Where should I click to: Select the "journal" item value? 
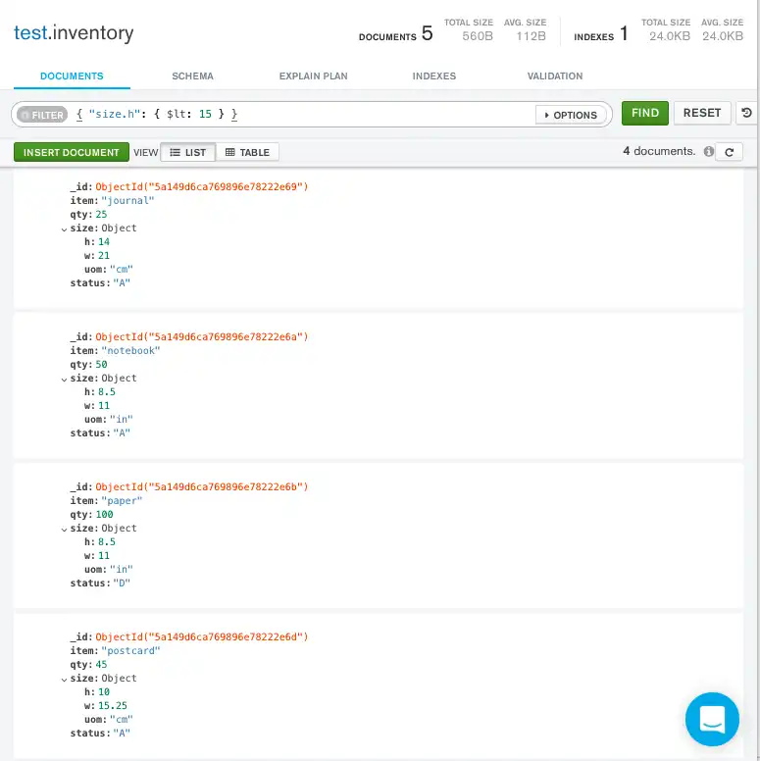point(127,200)
